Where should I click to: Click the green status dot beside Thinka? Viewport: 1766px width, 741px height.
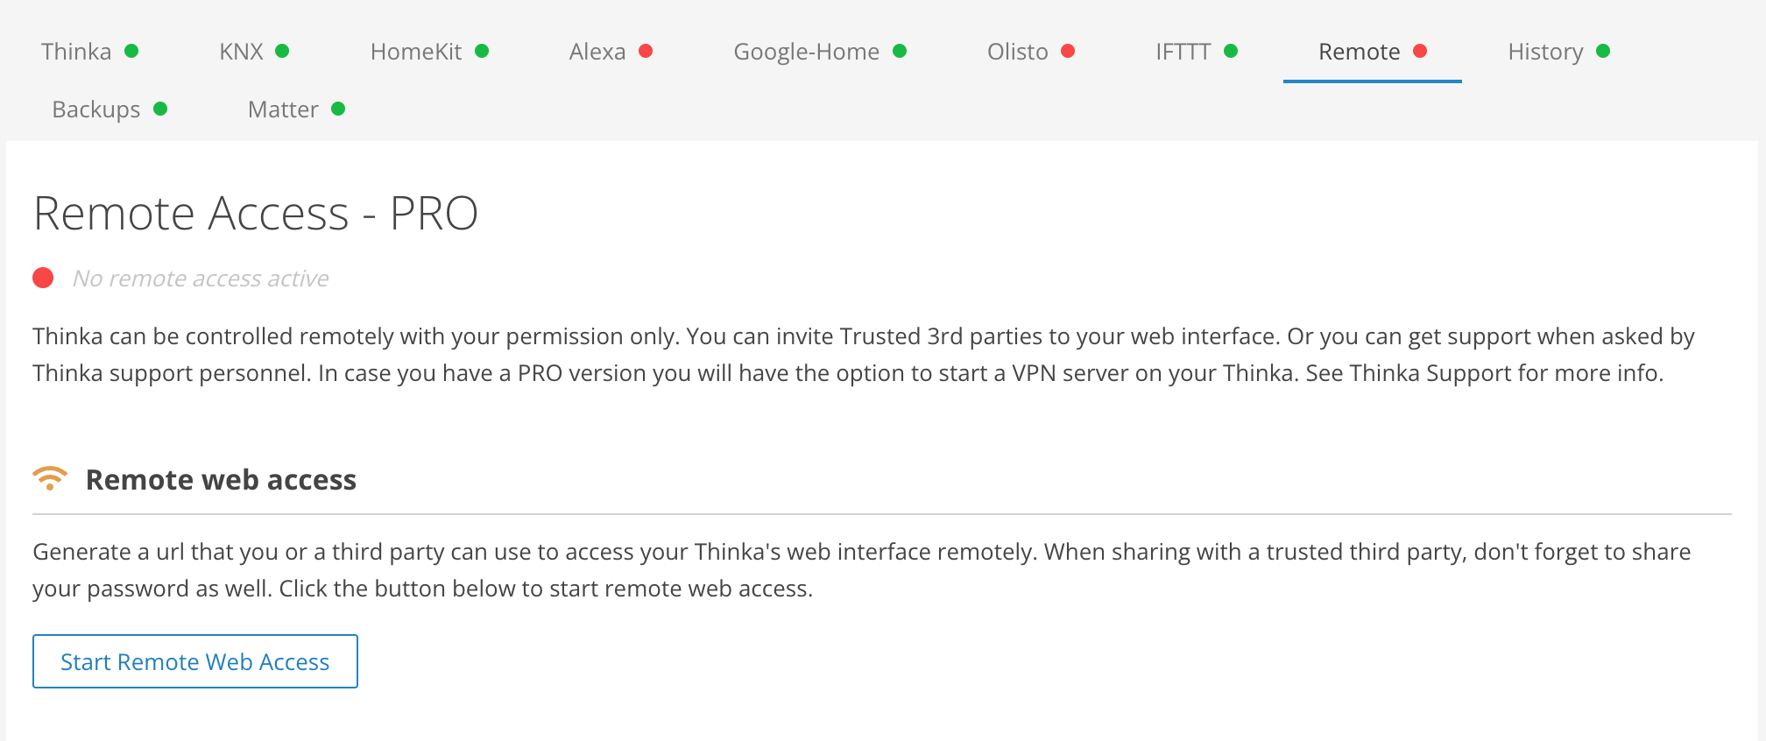click(x=131, y=51)
